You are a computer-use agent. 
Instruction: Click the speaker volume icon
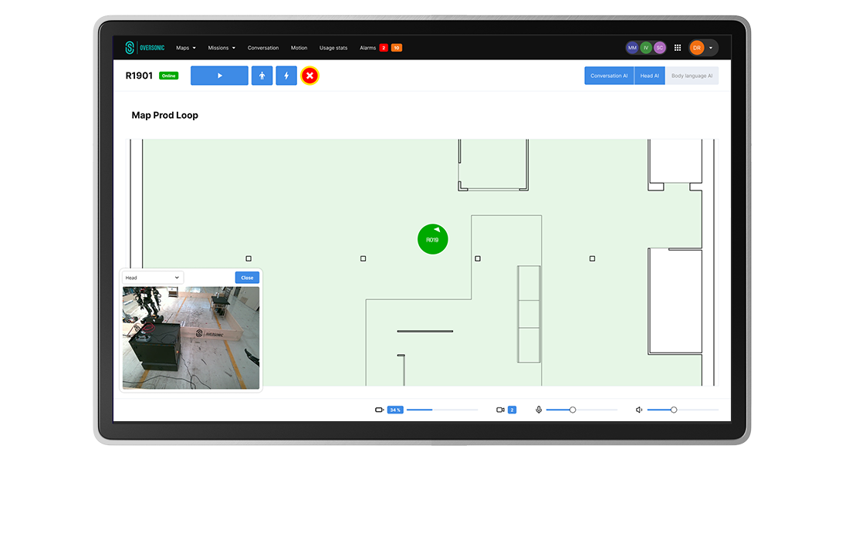pos(639,410)
